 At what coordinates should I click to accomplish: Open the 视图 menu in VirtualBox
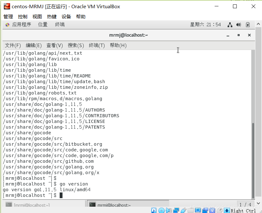point(37,16)
